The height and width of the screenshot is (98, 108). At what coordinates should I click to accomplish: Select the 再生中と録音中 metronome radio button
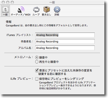coord(37,62)
